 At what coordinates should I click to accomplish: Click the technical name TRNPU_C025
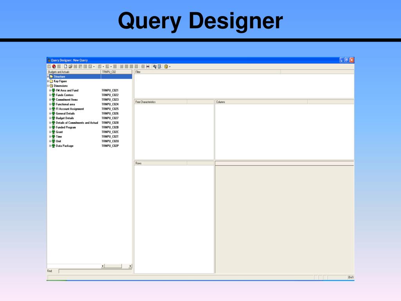(x=110, y=109)
